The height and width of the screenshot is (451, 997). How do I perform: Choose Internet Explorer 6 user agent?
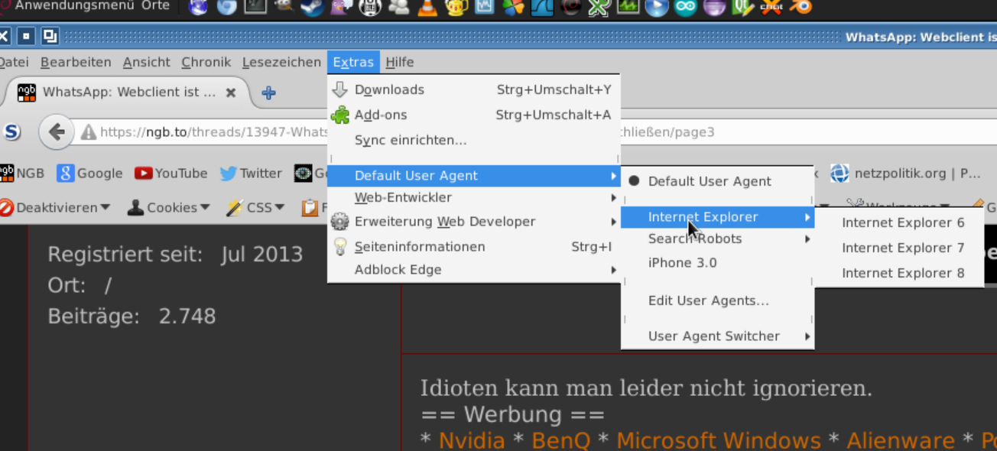(x=902, y=223)
